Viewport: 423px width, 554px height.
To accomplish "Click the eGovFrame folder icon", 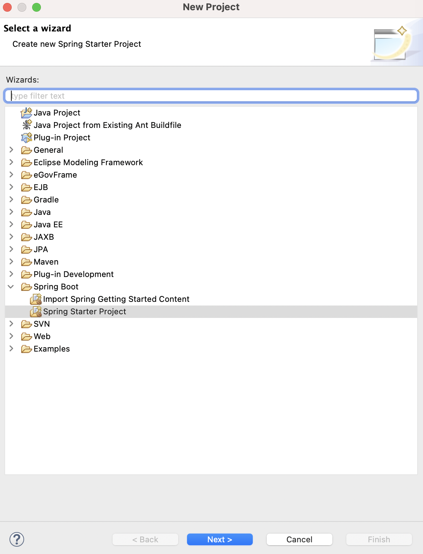I will [27, 175].
